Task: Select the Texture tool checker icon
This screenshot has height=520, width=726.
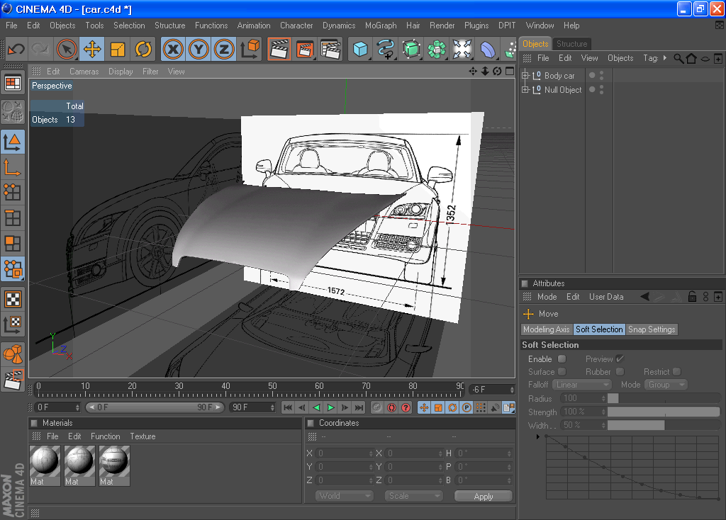Action: click(x=13, y=299)
